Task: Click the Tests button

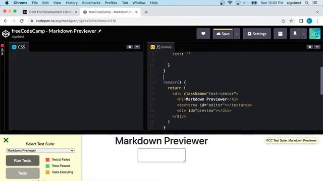Action: click(22, 173)
